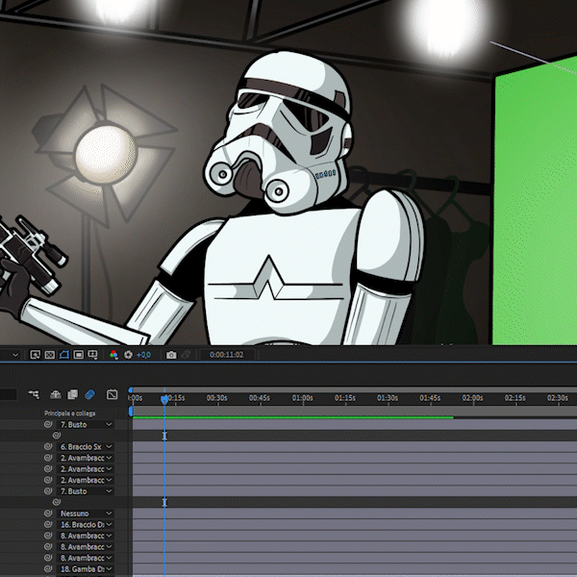Screen dimensions: 577x577
Task: Select the layer bar in the Nessuno row
Action: pos(355,514)
